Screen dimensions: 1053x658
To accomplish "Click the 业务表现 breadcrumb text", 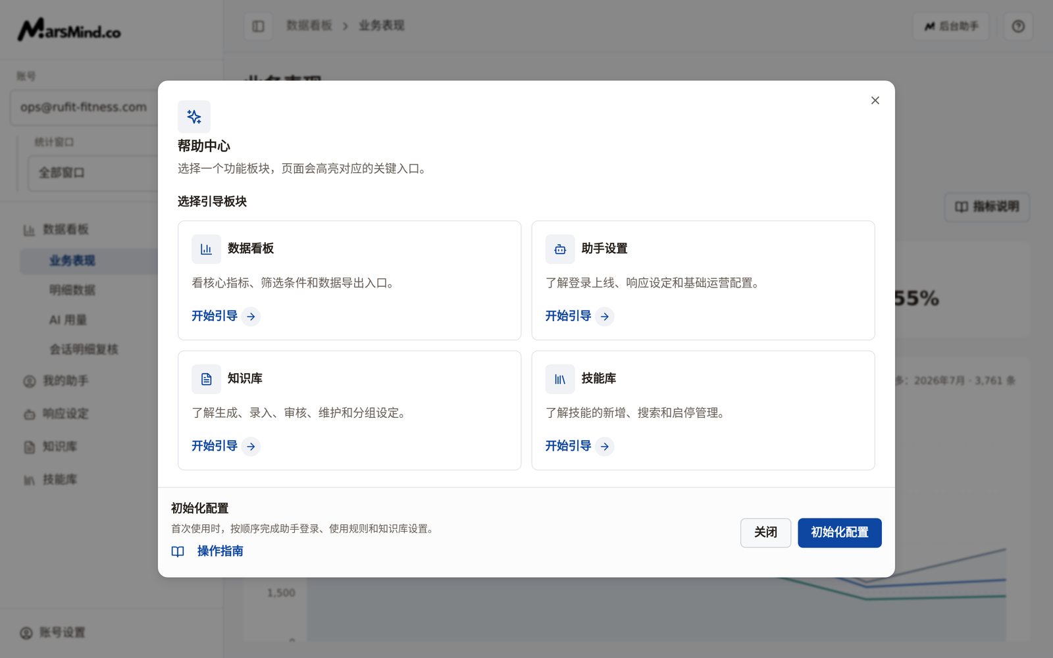I will click(382, 26).
